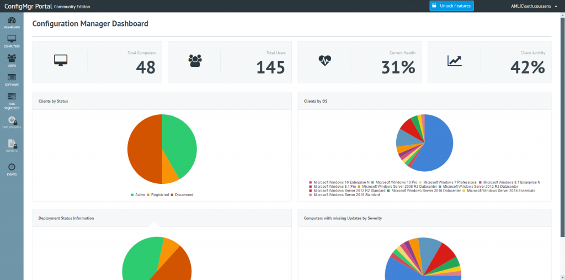Click the Unlock Features button
This screenshot has width=565, height=280.
(451, 6)
